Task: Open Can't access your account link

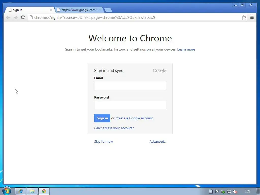Action: 114,128
